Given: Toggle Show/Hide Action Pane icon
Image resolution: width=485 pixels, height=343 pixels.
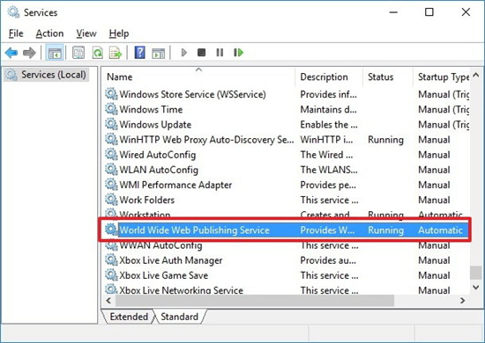Looking at the screenshot, I should coord(159,53).
